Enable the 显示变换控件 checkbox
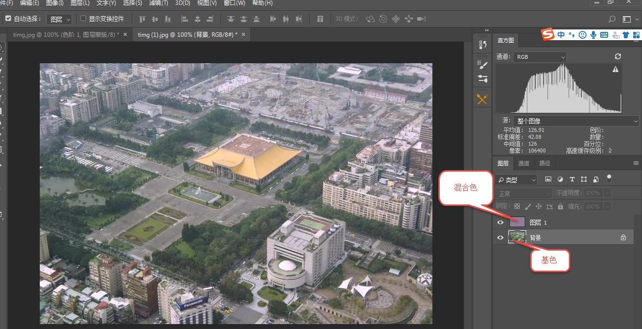Image resolution: width=642 pixels, height=329 pixels. tap(83, 19)
